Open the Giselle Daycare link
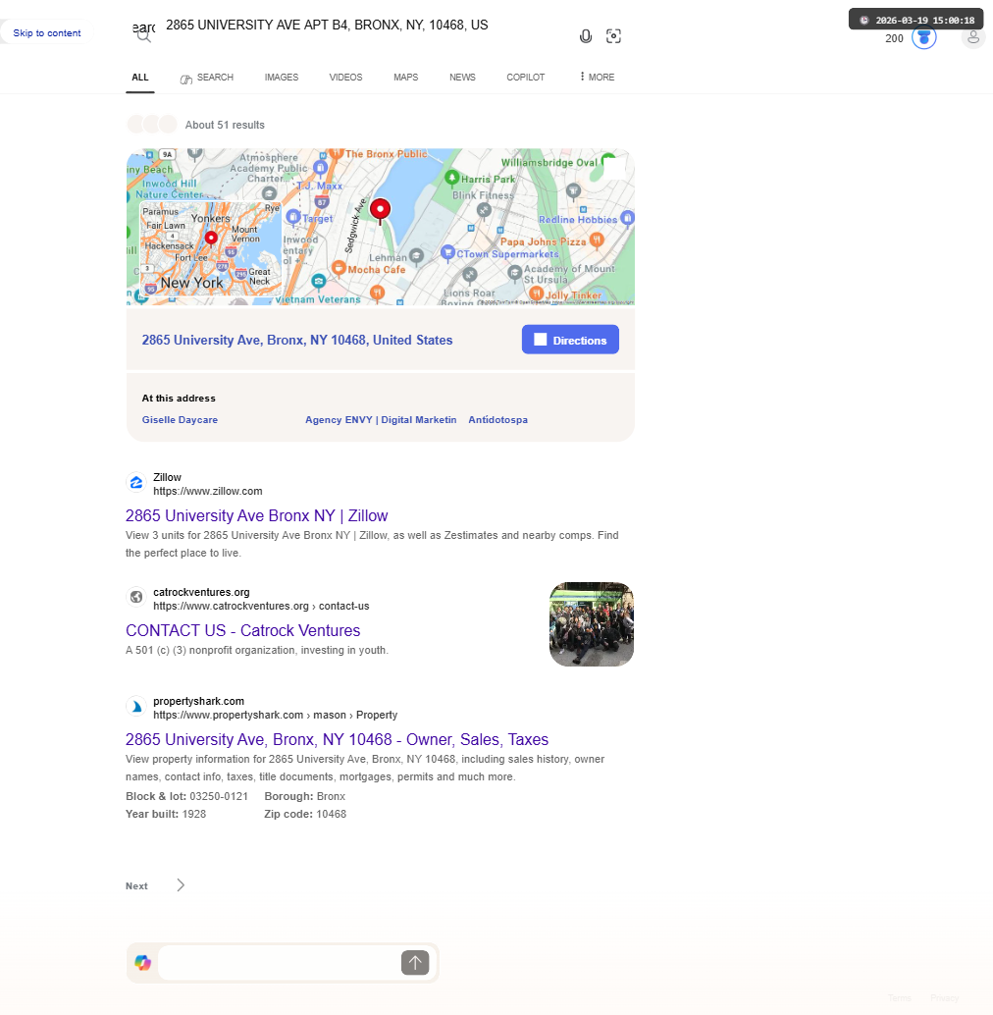This screenshot has width=993, height=1015. pyautogui.click(x=180, y=419)
